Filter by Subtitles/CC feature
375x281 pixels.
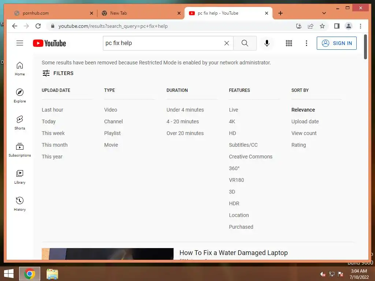click(x=243, y=145)
